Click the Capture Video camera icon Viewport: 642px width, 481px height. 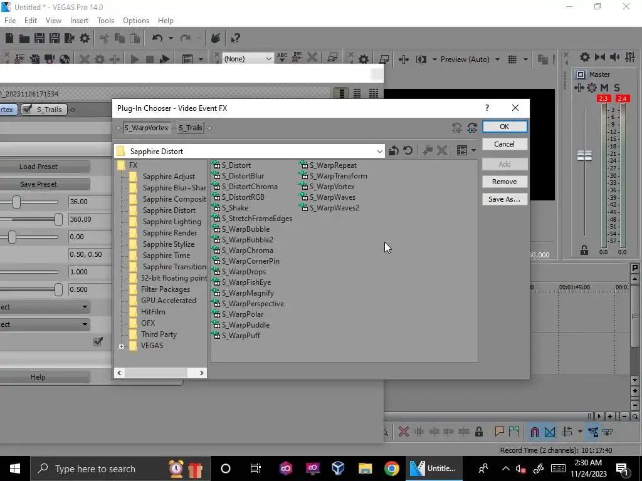[50, 59]
